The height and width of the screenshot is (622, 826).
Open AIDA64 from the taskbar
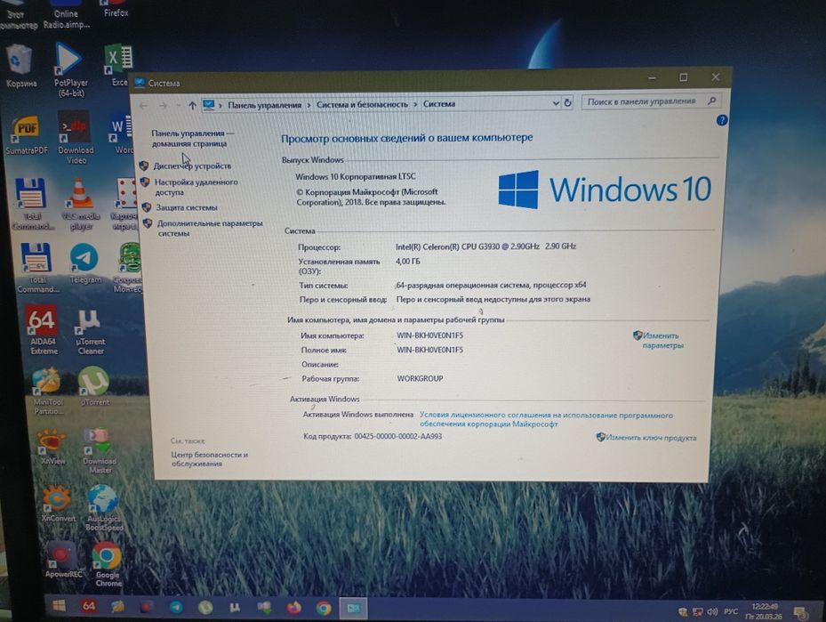(x=88, y=606)
